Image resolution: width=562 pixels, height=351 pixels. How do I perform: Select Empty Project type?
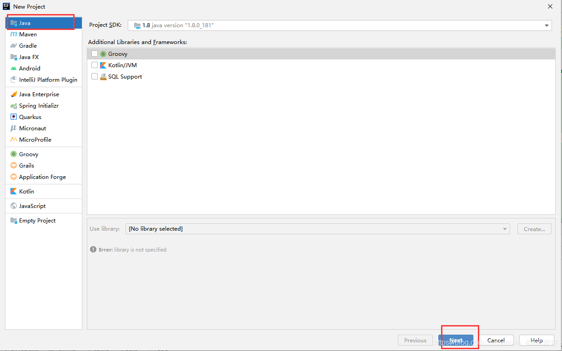tap(44, 220)
